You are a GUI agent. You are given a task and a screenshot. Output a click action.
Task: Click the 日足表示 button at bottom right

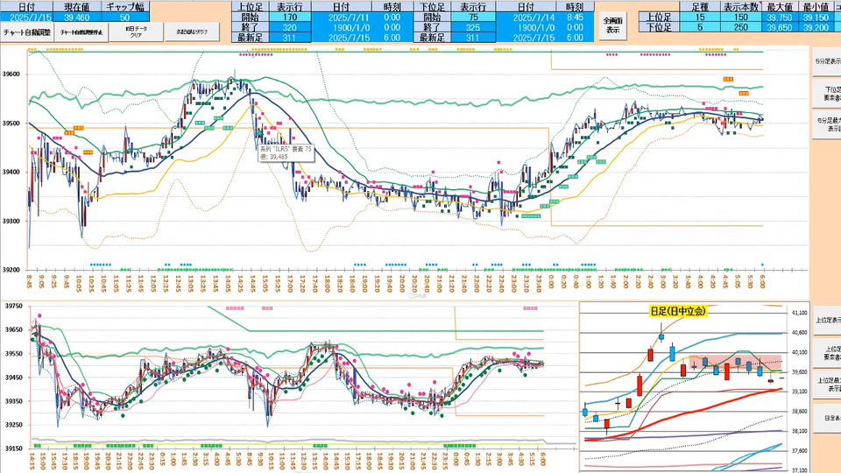point(826,419)
